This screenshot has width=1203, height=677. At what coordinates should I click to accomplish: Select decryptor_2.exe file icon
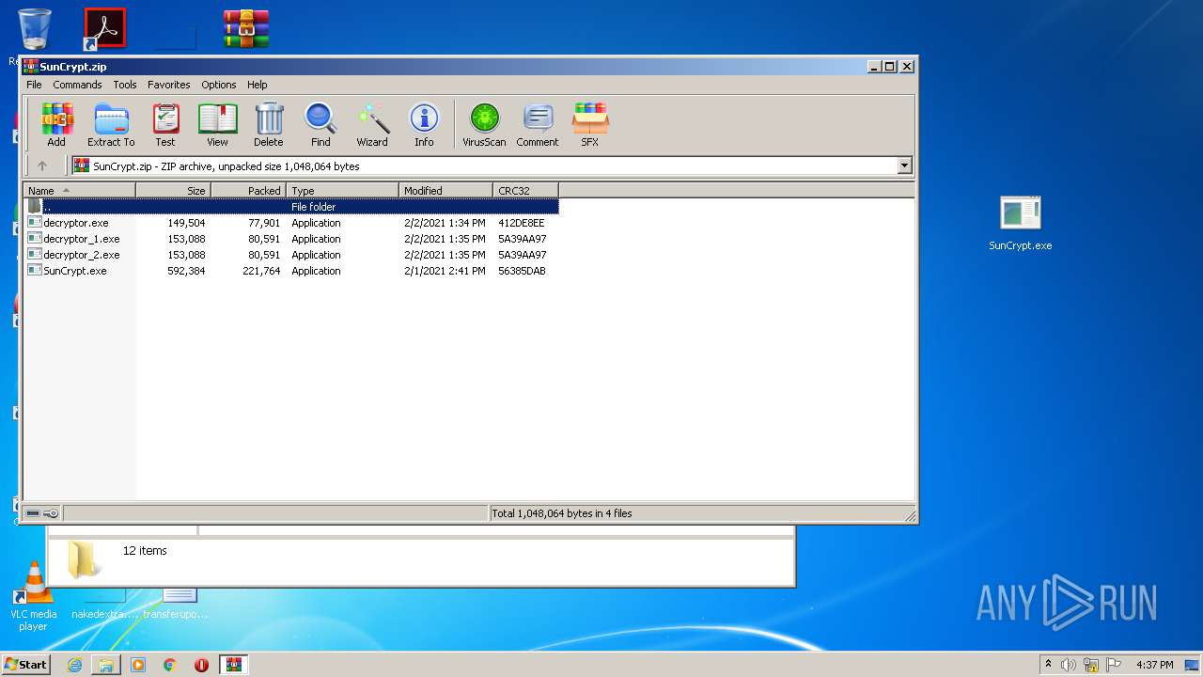(35, 255)
